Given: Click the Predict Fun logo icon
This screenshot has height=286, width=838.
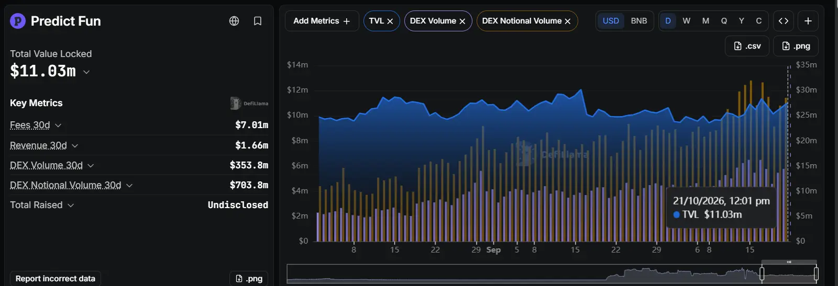Looking at the screenshot, I should coord(18,21).
